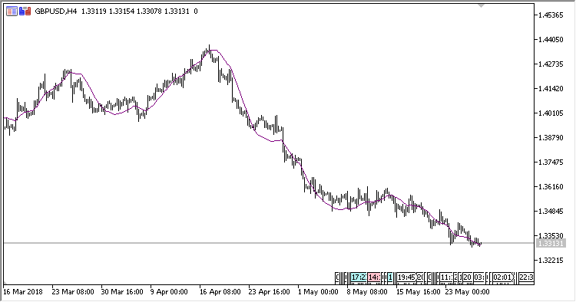Click the 19:45 event label
Image resolution: width=576 pixels, height=302 pixels.
pyautogui.click(x=406, y=277)
